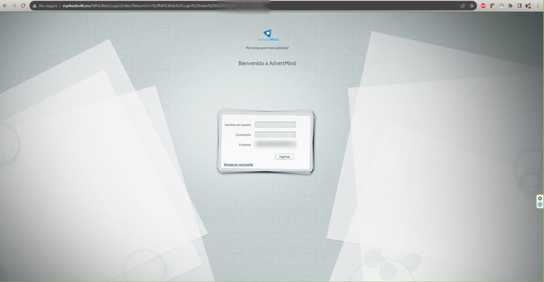This screenshot has height=282, width=544.
Task: Click the 'Bienvenido a AdvertMind' heading
Action: pos(267,63)
